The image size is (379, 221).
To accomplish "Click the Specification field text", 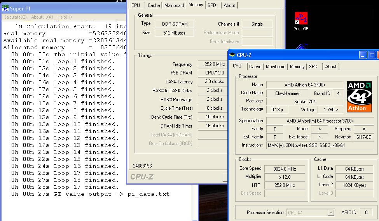I will (x=320, y=121).
